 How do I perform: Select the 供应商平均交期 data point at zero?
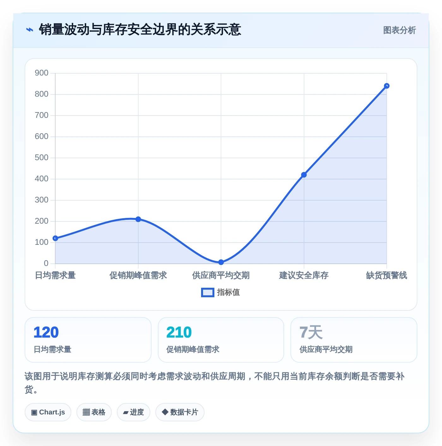tap(221, 262)
